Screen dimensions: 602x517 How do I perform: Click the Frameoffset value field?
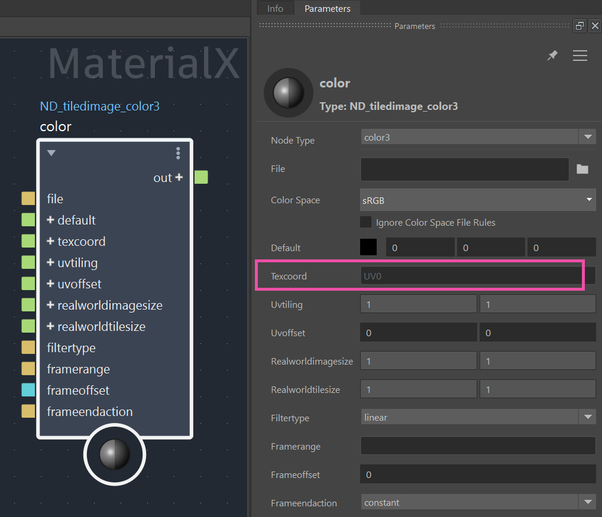pyautogui.click(x=478, y=474)
